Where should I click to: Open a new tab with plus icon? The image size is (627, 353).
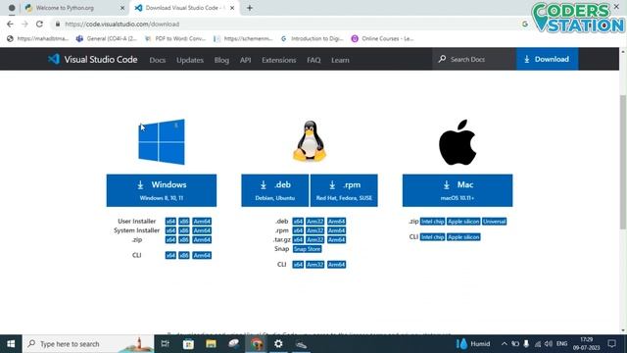250,8
